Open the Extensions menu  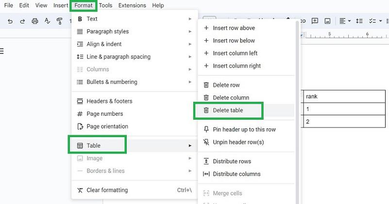click(132, 5)
